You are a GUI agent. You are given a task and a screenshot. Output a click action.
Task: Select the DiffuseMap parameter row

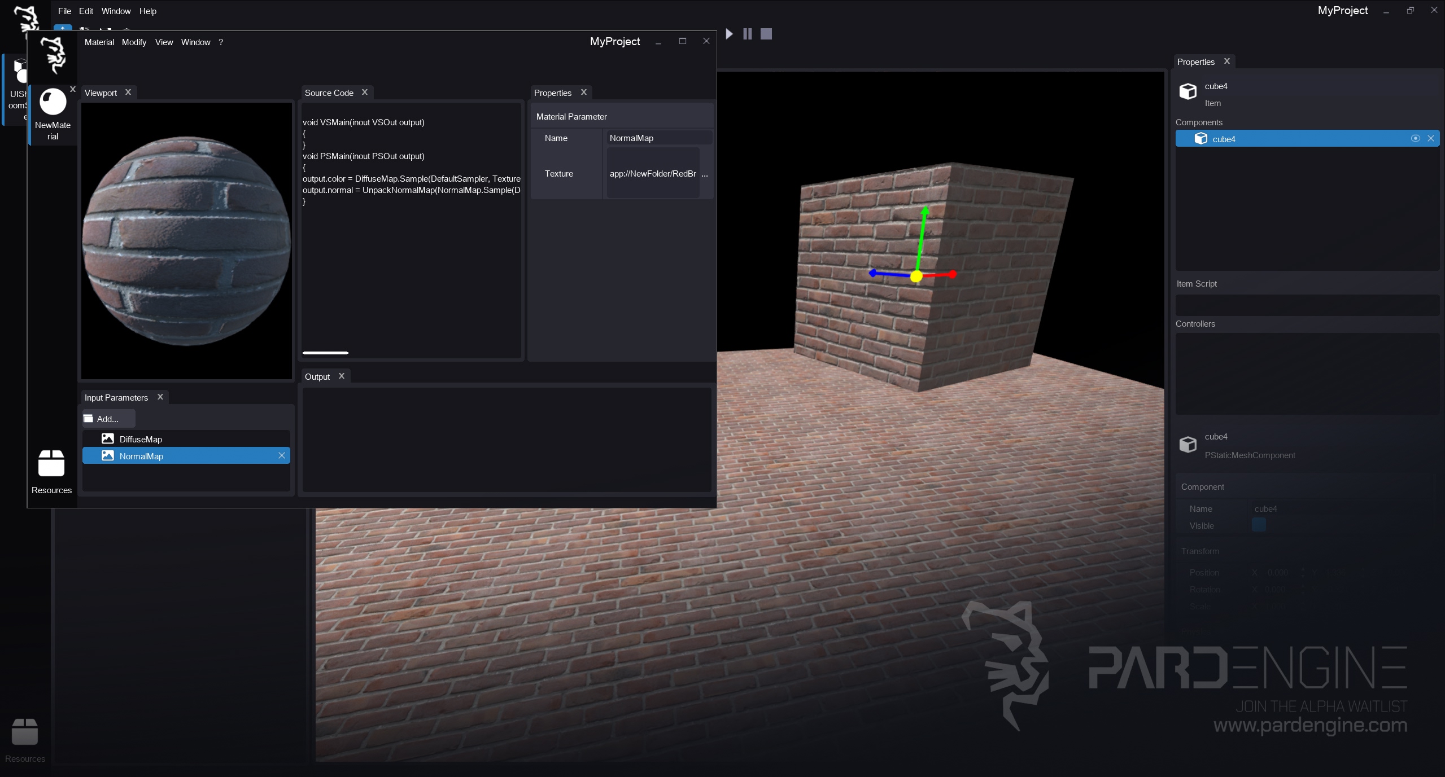coord(186,439)
